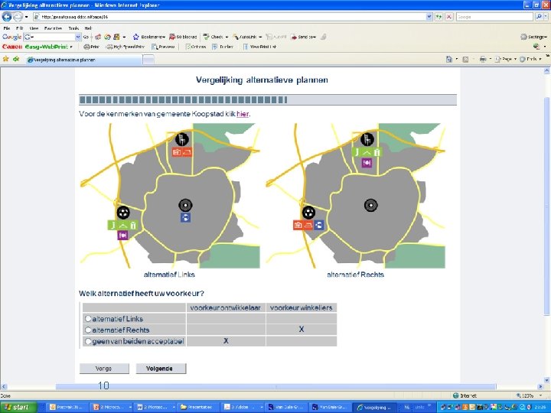Click the vertical scrollbar on the right
Image resolution: width=551 pixels, height=413 pixels.
546,207
